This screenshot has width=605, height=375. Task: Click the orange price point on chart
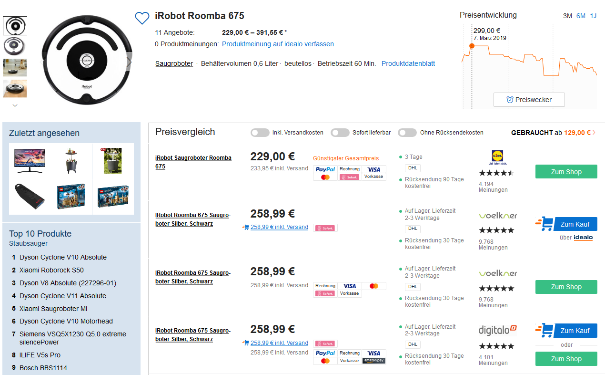click(x=472, y=46)
